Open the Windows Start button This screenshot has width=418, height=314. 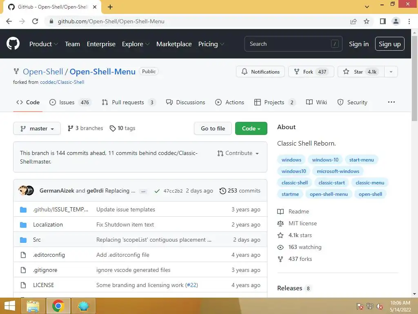coord(10,306)
